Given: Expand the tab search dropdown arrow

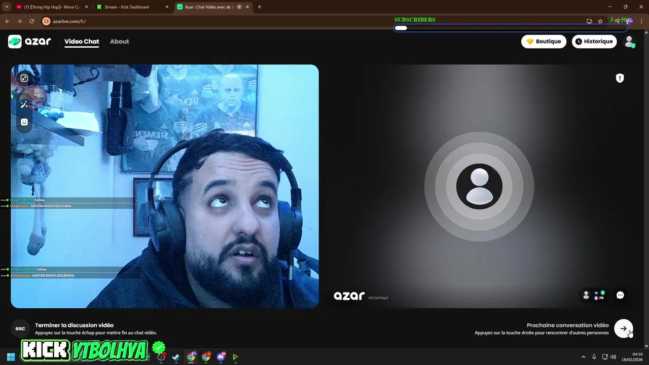Looking at the screenshot, I should pyautogui.click(x=7, y=7).
